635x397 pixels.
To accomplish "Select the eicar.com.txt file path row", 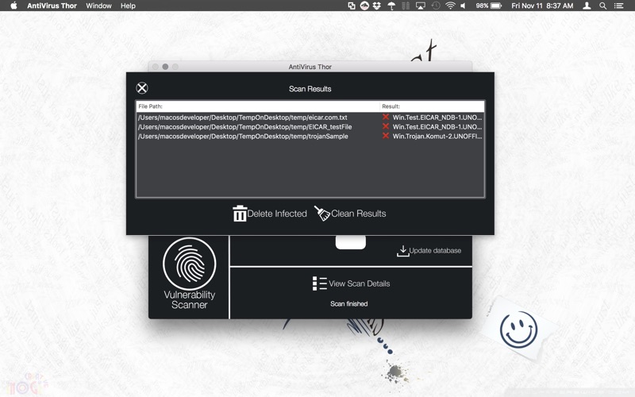I will tap(243, 118).
